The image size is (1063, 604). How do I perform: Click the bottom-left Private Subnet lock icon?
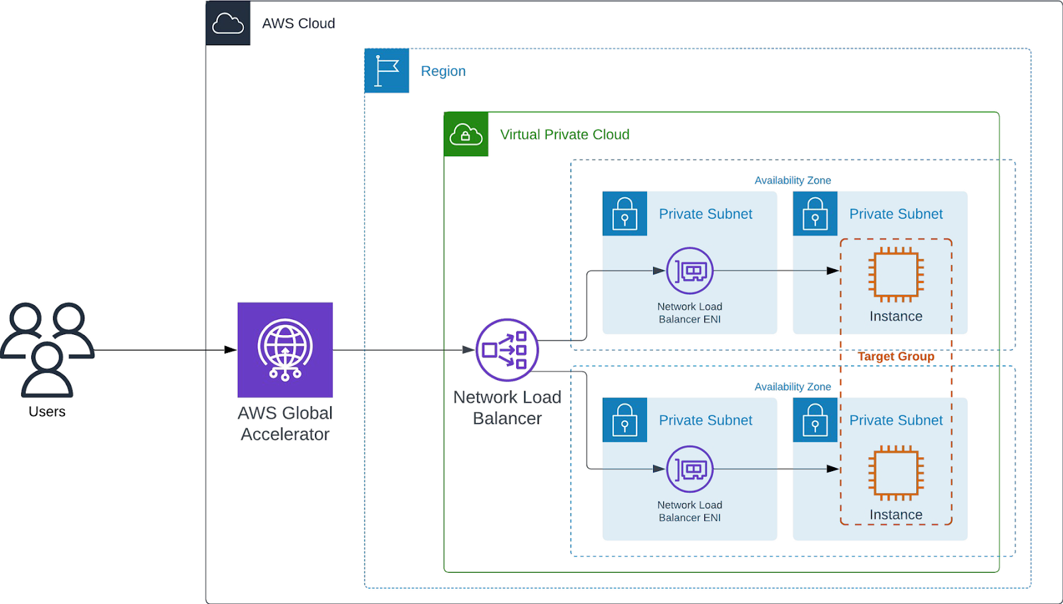point(624,419)
